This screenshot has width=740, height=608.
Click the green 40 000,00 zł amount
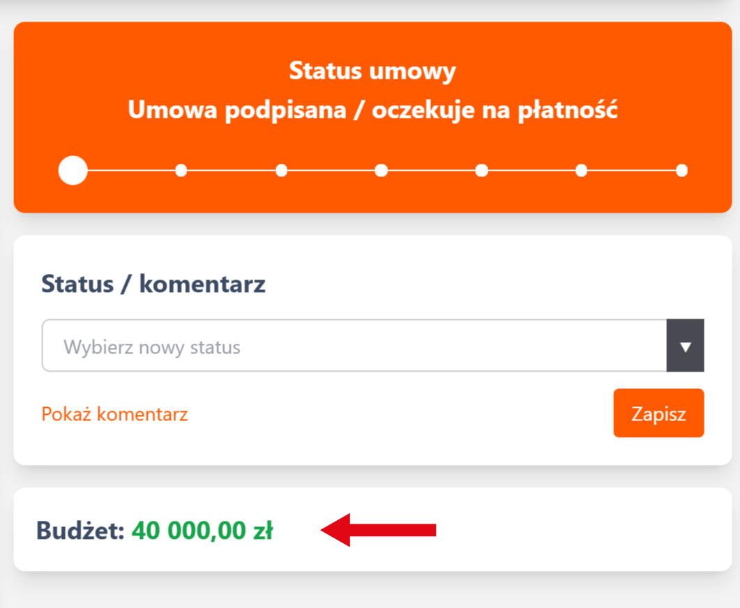(x=202, y=531)
